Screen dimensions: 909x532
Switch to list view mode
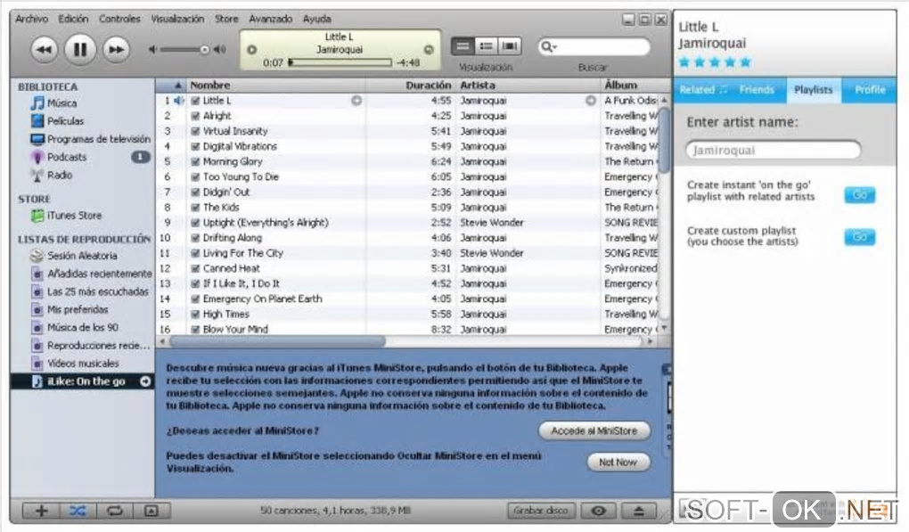(x=463, y=46)
